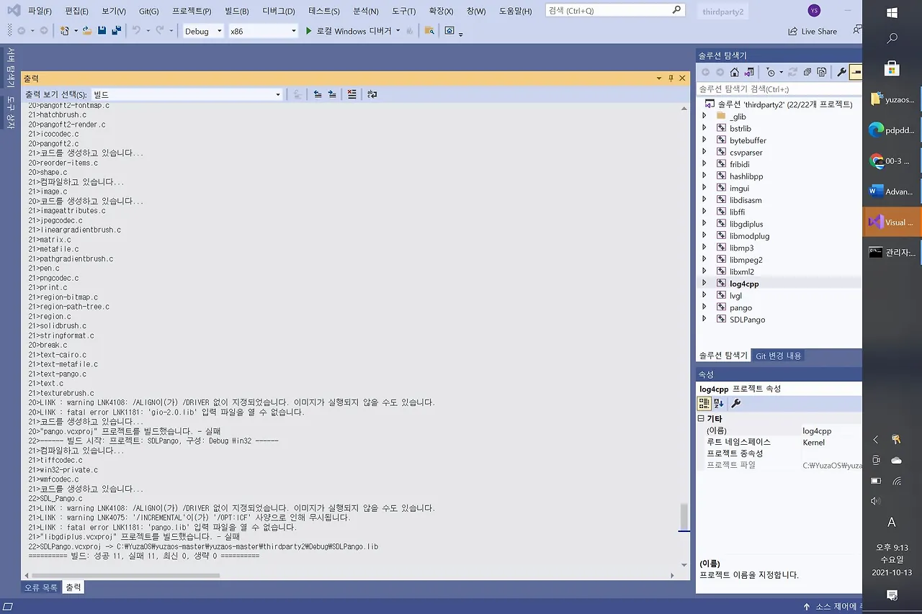The image size is (922, 614).
Task: Open the x86 platform dropdown
Action: click(x=262, y=31)
